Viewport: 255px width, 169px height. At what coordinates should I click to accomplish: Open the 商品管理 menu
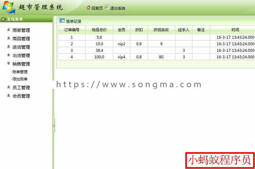coord(21,39)
